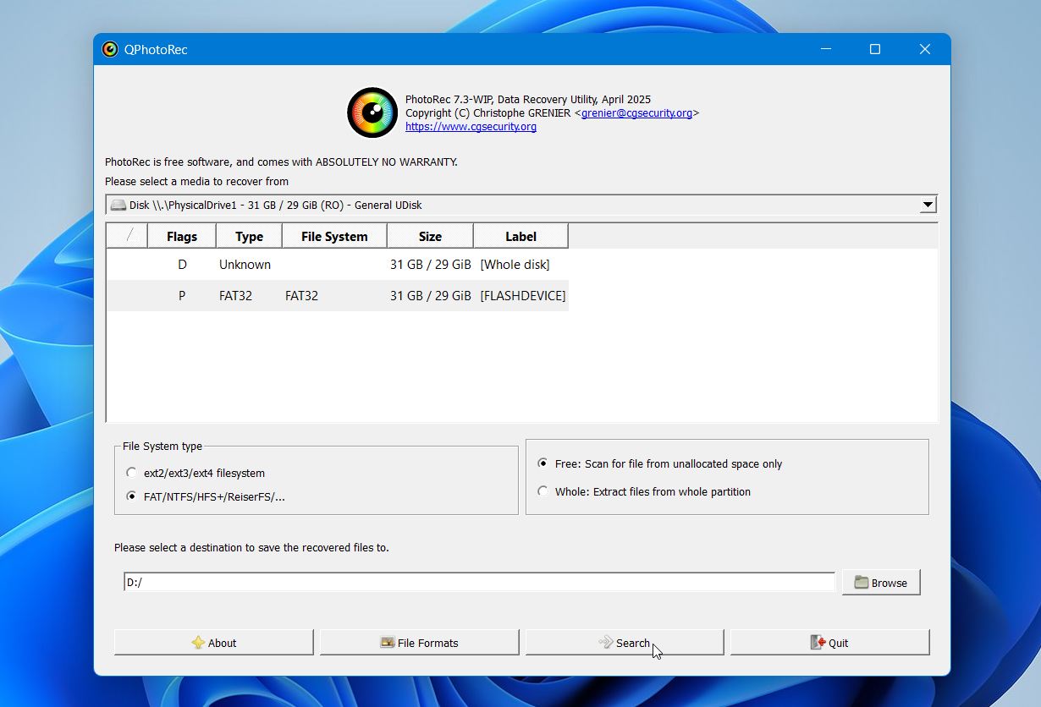This screenshot has height=707, width=1041.
Task: Click the first slash column header
Action: pyautogui.click(x=127, y=237)
